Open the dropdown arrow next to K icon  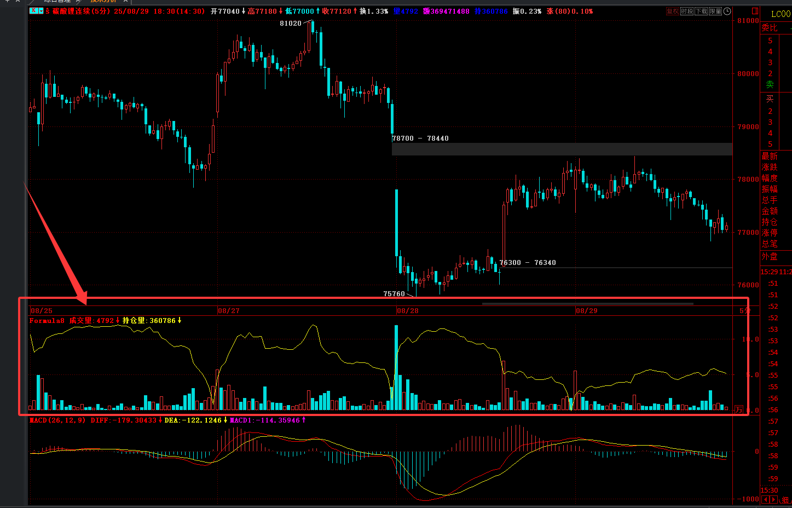pos(40,11)
